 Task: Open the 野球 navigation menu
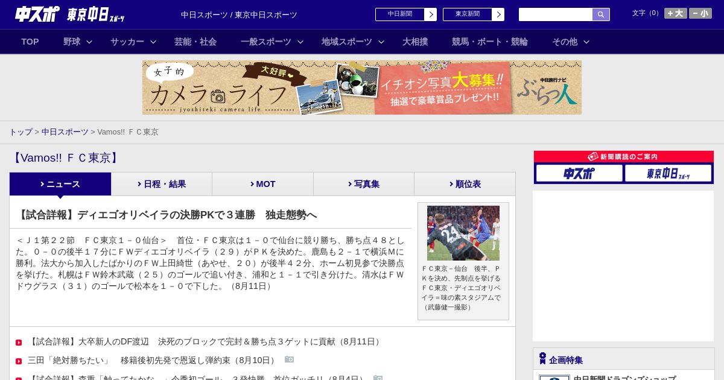(x=72, y=42)
